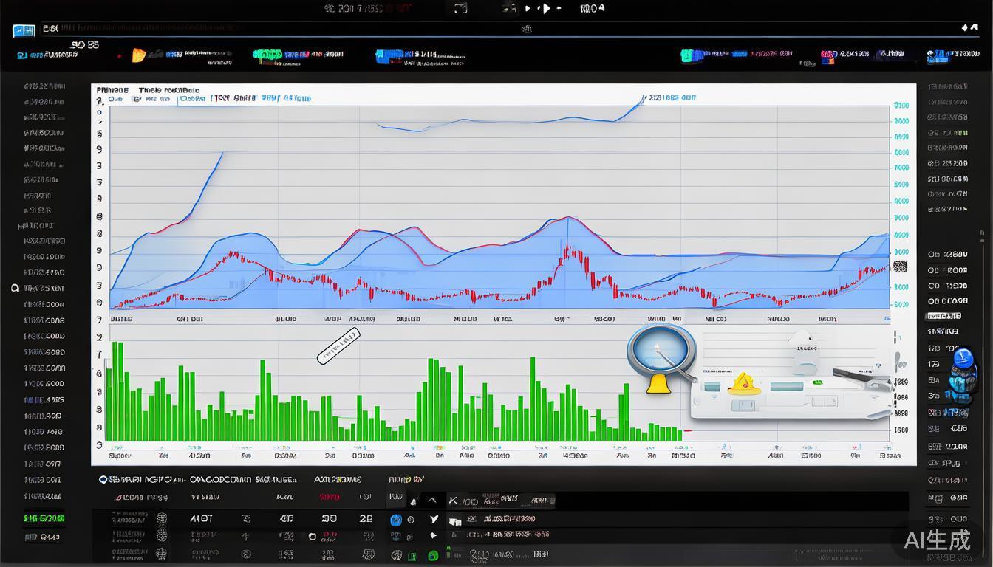Expand the up-chevron in the bottom table header

pos(432,501)
